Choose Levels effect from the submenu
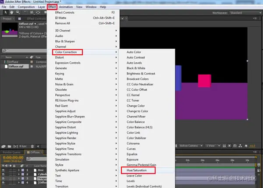263x188 pixels. tap(147, 181)
